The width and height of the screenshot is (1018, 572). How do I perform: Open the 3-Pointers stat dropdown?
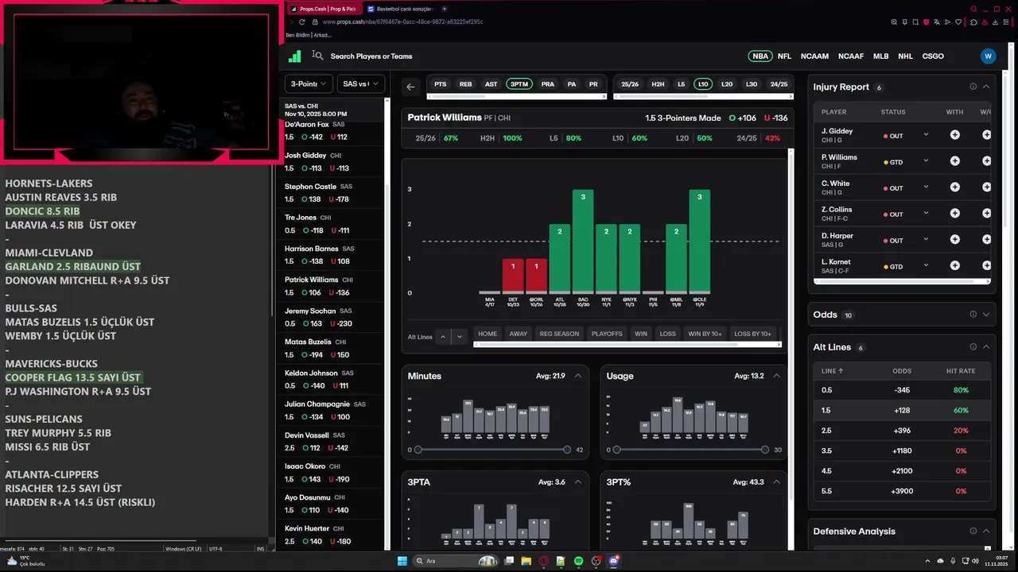pos(309,83)
